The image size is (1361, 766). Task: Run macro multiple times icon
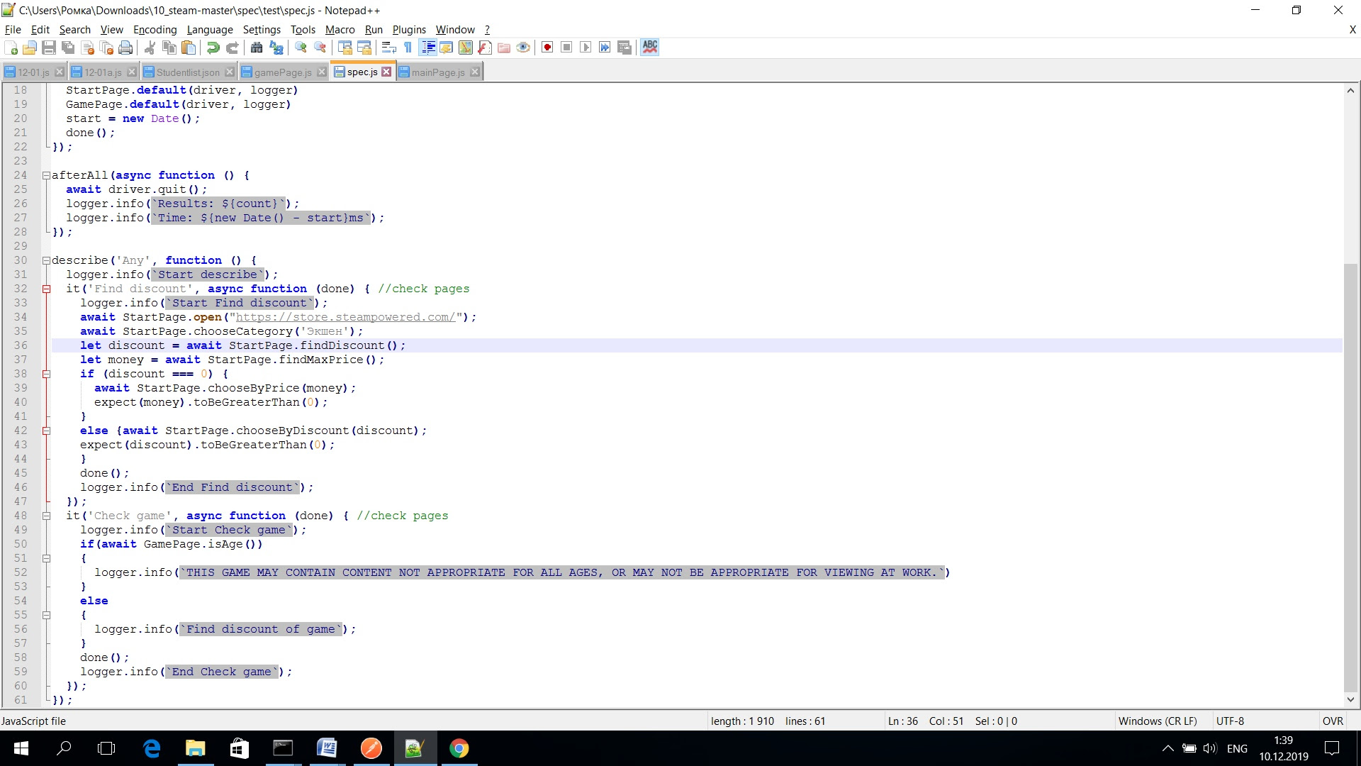605,48
